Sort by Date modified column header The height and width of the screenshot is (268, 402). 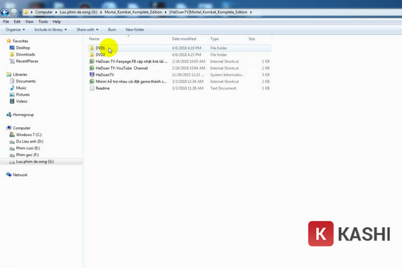click(189, 39)
